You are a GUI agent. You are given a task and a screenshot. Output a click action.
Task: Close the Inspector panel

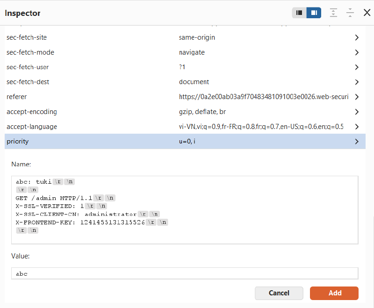[367, 13]
